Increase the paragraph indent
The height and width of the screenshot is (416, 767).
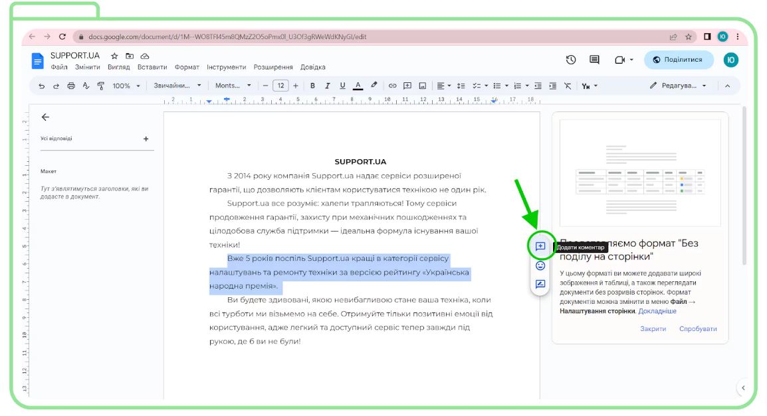click(553, 86)
